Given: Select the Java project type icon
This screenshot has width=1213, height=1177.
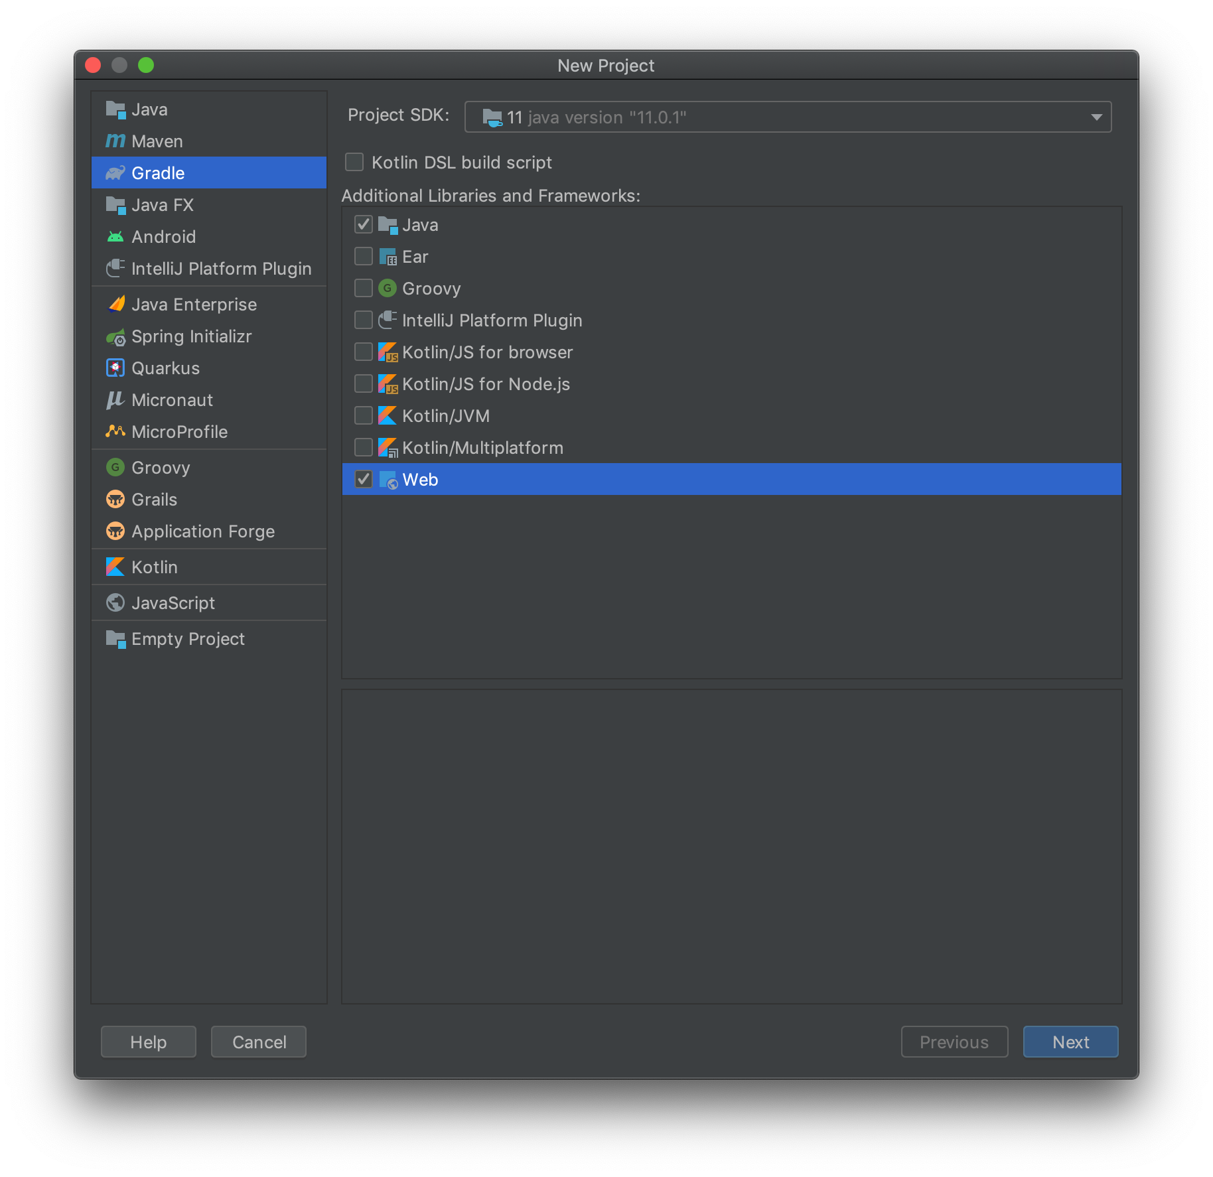Looking at the screenshot, I should [x=115, y=109].
